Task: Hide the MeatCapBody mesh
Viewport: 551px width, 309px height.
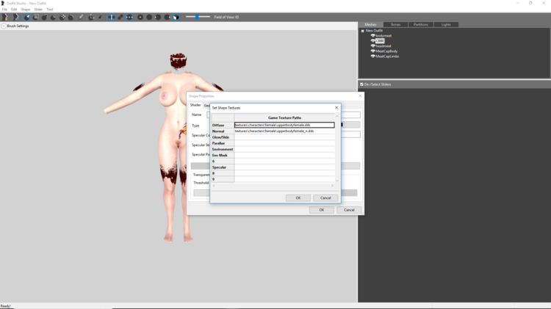Action: point(372,51)
